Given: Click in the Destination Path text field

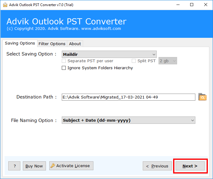Looking at the screenshot, I should point(128,97).
